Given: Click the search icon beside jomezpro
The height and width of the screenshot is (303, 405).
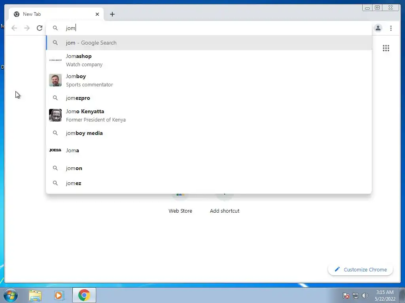Looking at the screenshot, I should tap(55, 98).
